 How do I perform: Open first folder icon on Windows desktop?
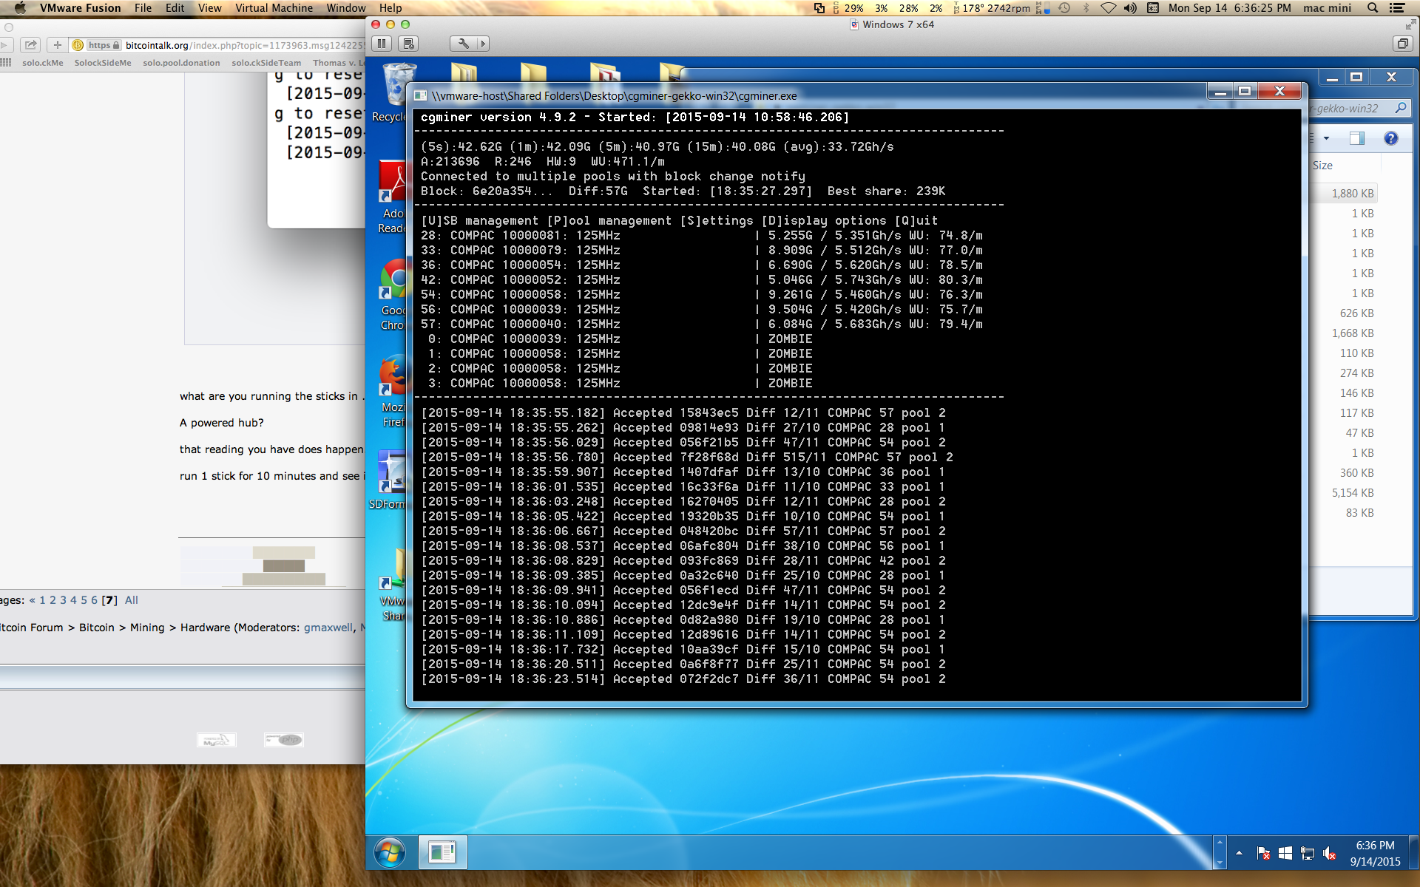click(x=464, y=72)
